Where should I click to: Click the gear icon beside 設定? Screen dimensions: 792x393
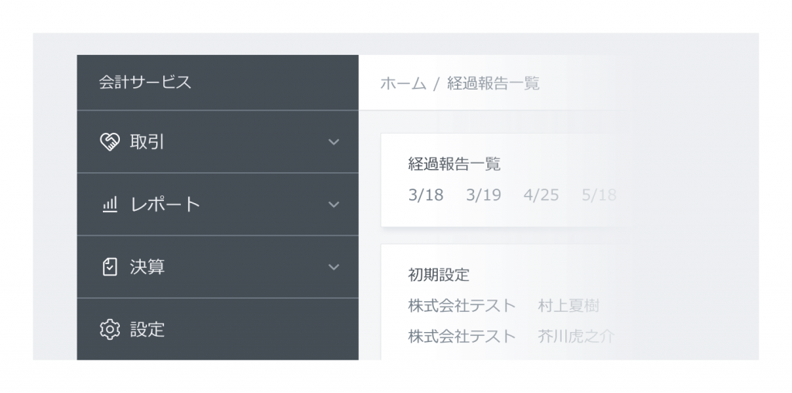click(110, 330)
